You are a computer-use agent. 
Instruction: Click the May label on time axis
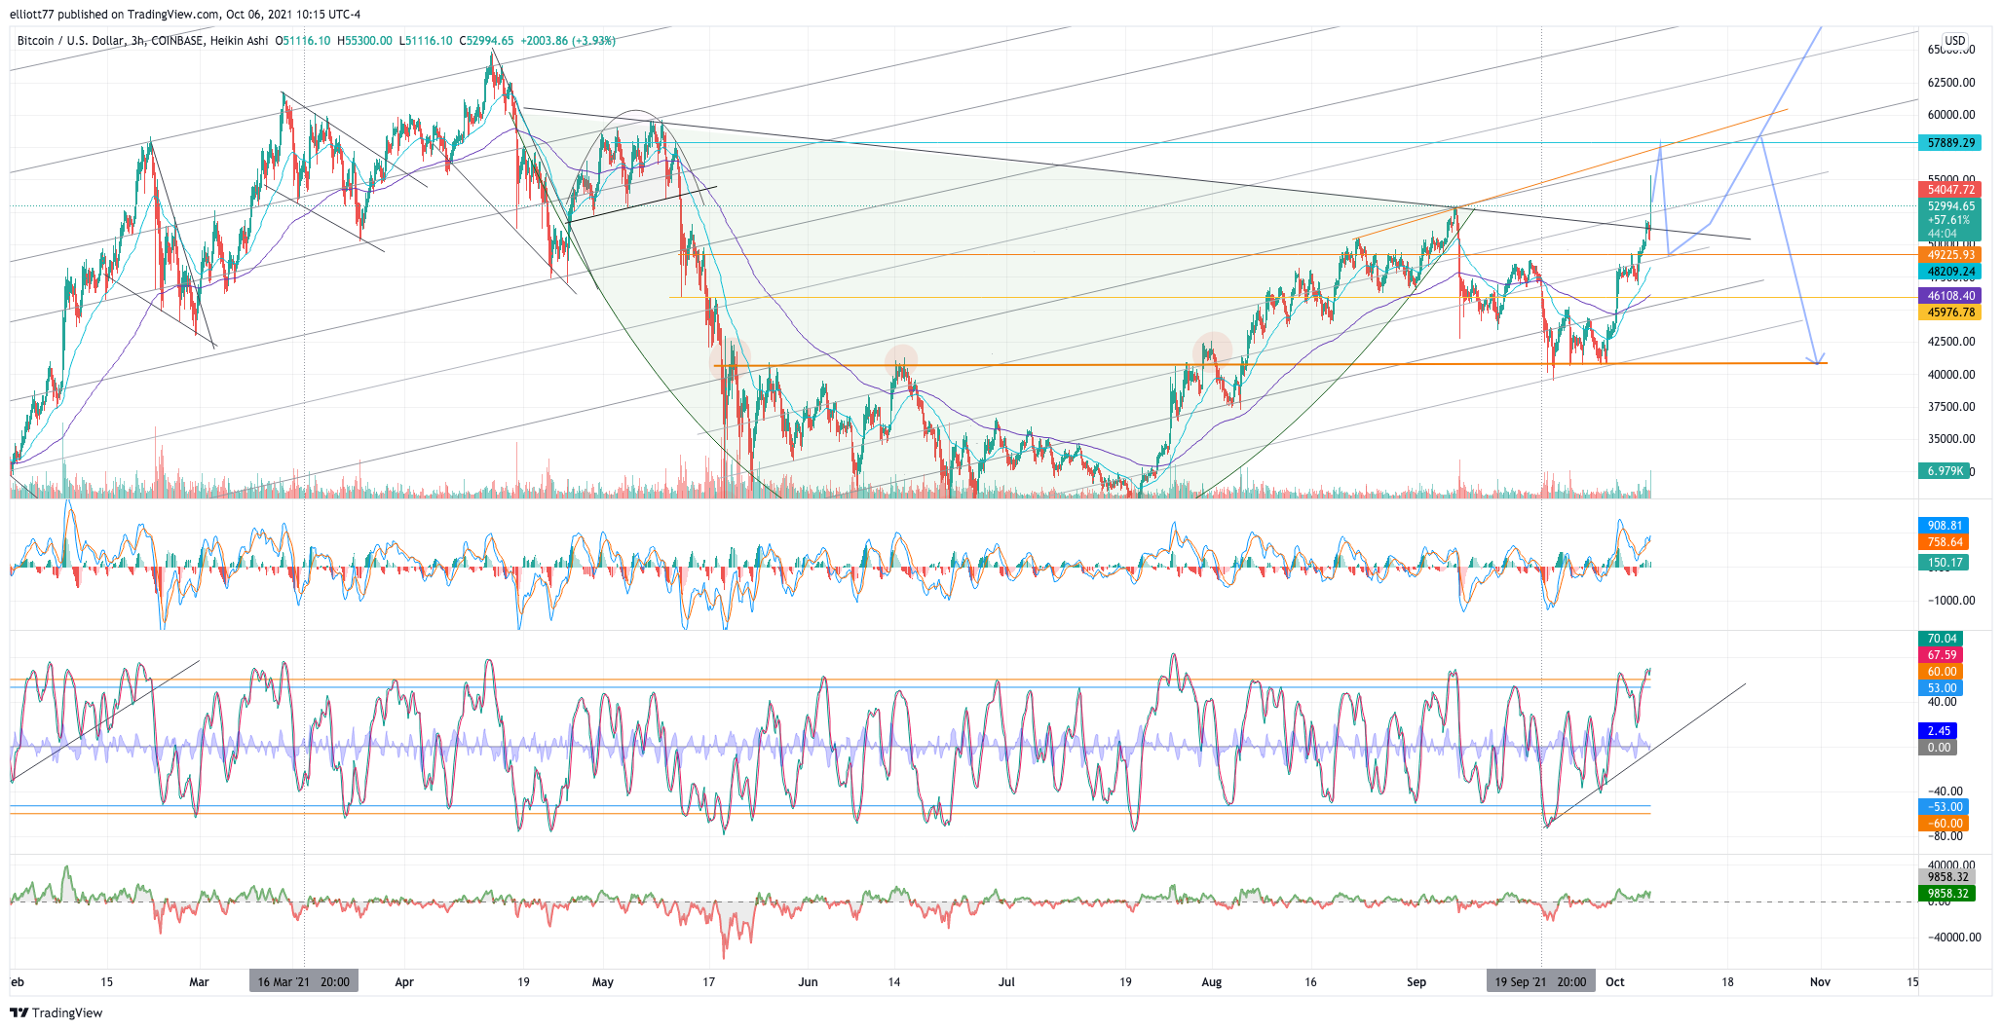pos(603,982)
